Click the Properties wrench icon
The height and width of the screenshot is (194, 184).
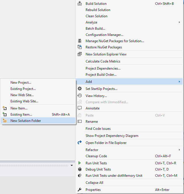pyautogui.click(x=80, y=190)
